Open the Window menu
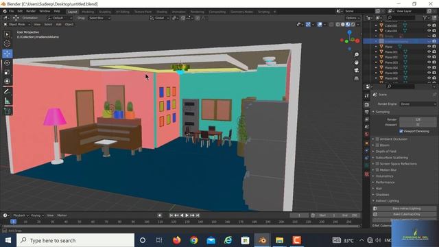 pyautogui.click(x=45, y=12)
